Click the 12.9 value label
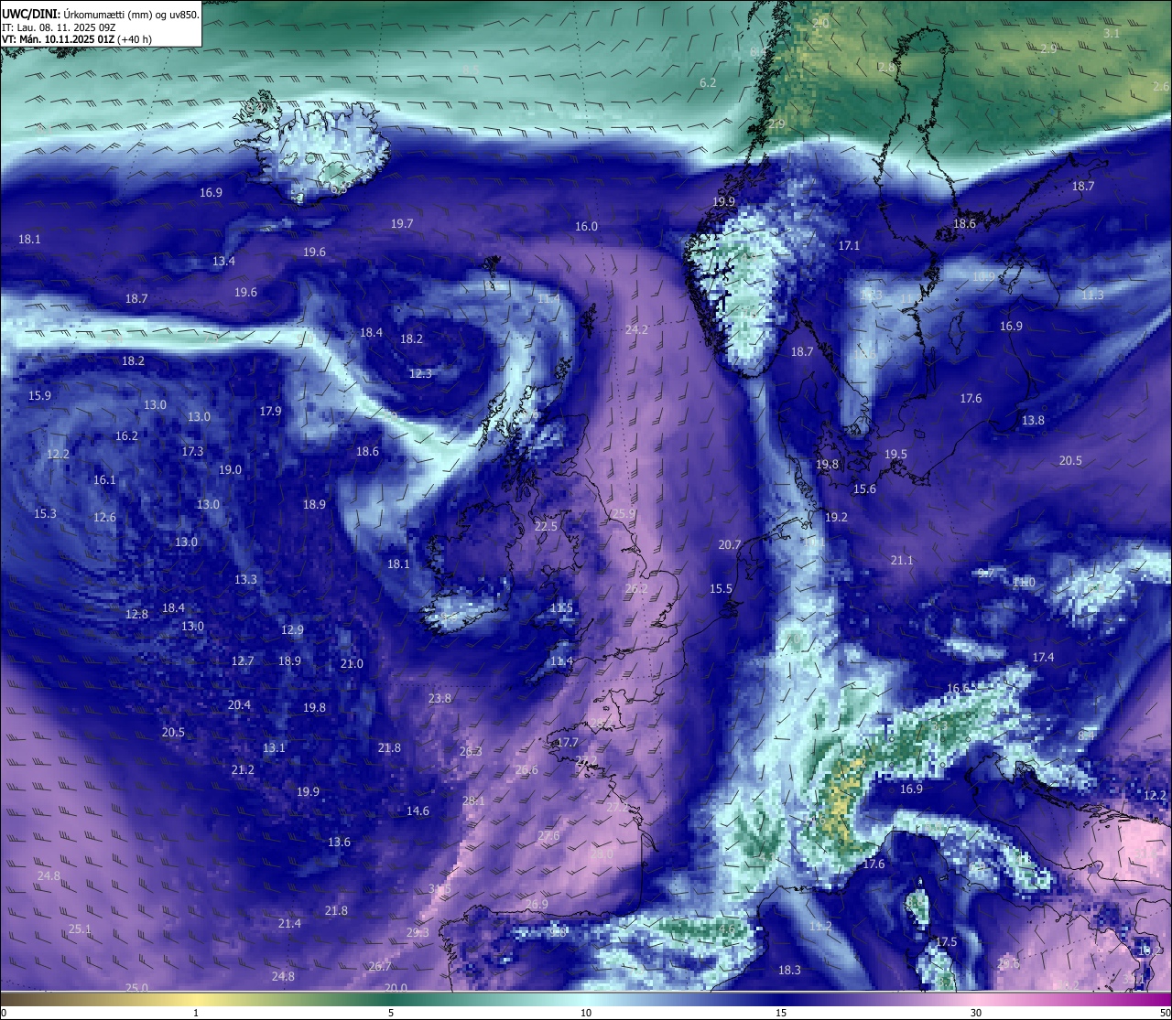1172x1020 pixels. coord(291,629)
